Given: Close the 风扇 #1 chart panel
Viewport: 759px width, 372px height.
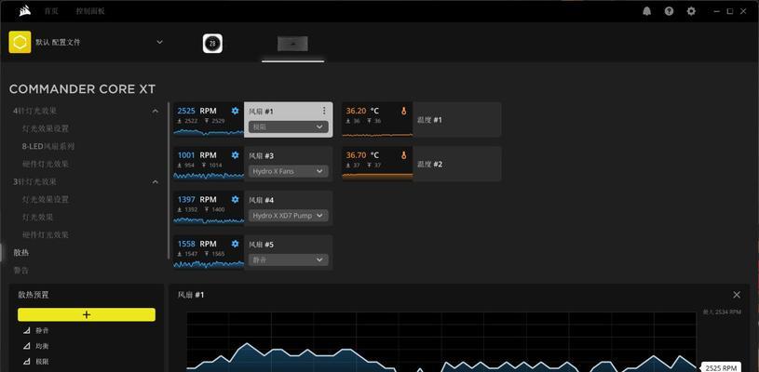Looking at the screenshot, I should pyautogui.click(x=737, y=295).
